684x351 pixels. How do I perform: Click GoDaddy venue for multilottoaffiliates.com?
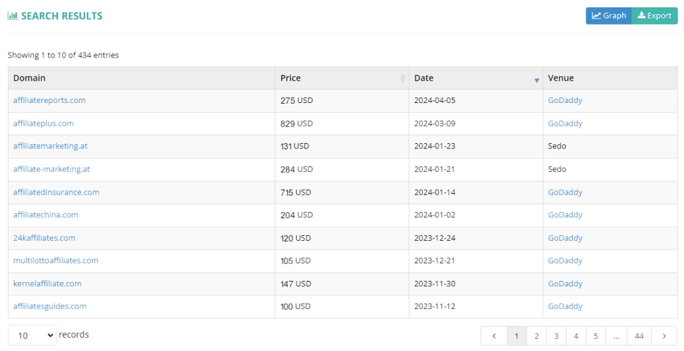point(565,261)
